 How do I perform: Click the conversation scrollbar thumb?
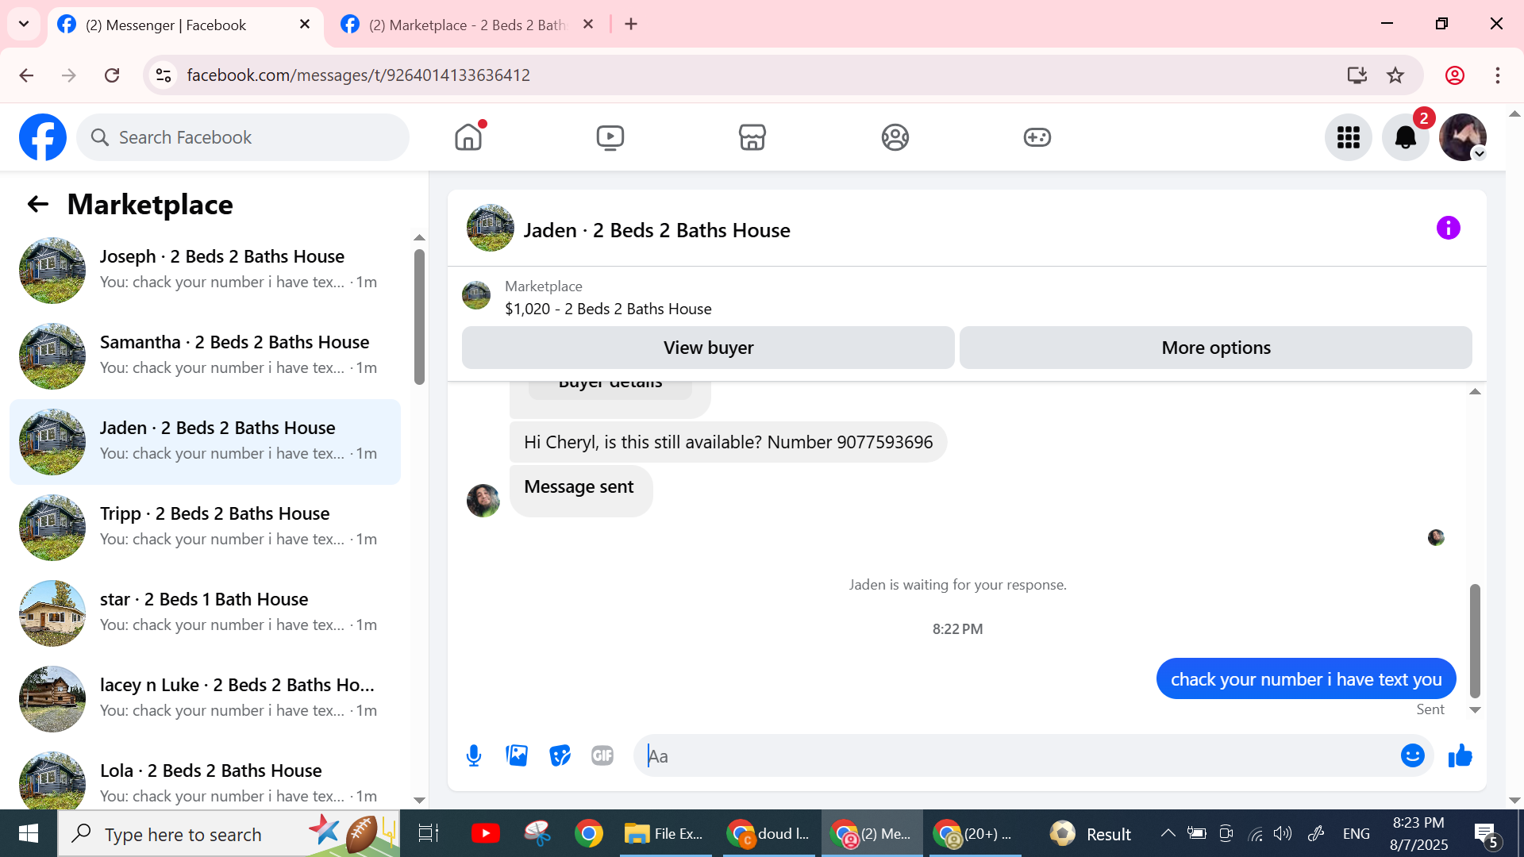(x=1475, y=640)
